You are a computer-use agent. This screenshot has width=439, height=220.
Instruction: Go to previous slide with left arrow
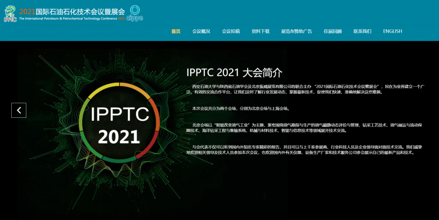(19, 110)
